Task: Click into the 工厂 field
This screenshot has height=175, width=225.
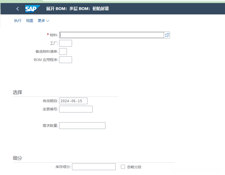Action: click(66, 43)
